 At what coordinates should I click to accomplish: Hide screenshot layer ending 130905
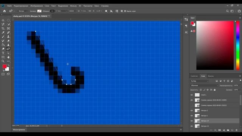(x=192, y=100)
